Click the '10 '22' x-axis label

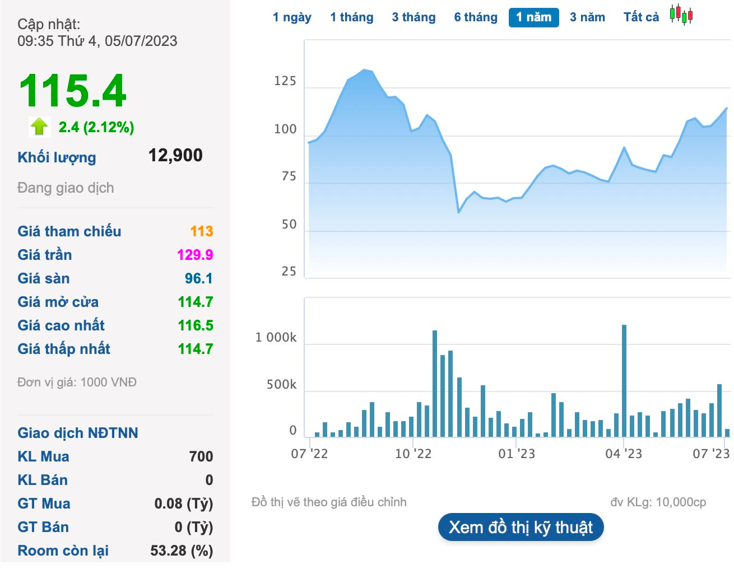click(x=414, y=454)
